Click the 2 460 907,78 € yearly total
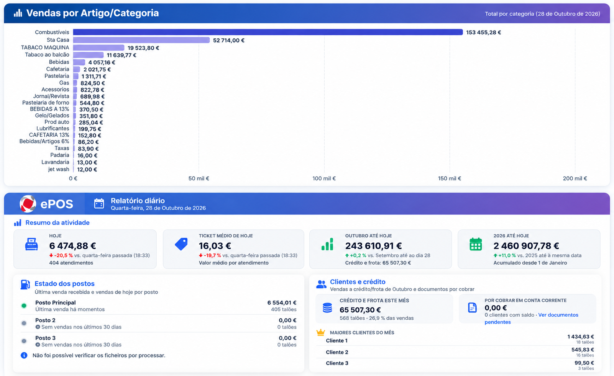The width and height of the screenshot is (614, 376). [x=526, y=246]
